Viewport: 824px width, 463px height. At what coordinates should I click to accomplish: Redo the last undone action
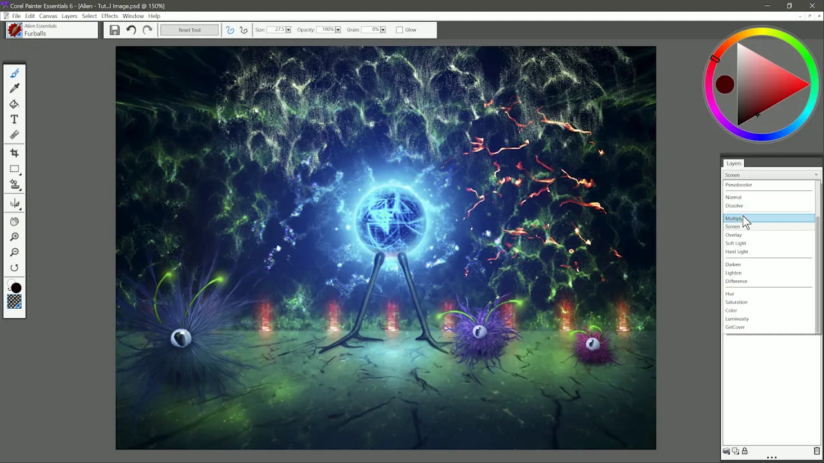tap(147, 30)
